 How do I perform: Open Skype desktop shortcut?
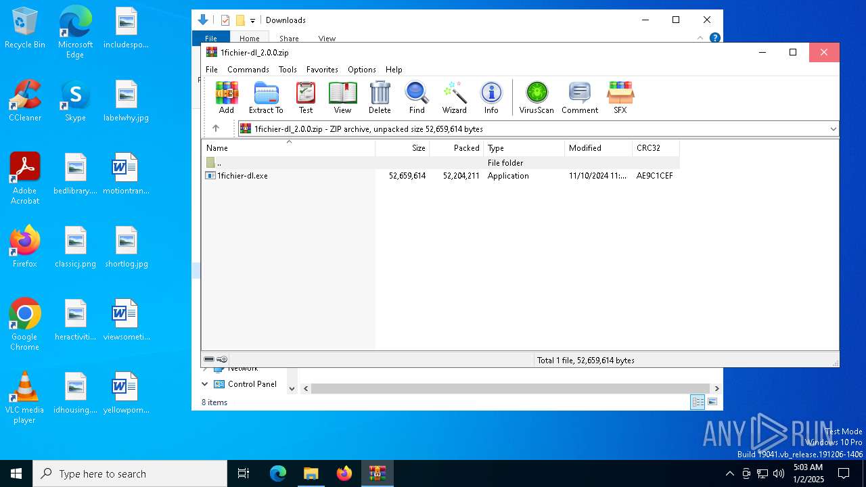point(75,101)
